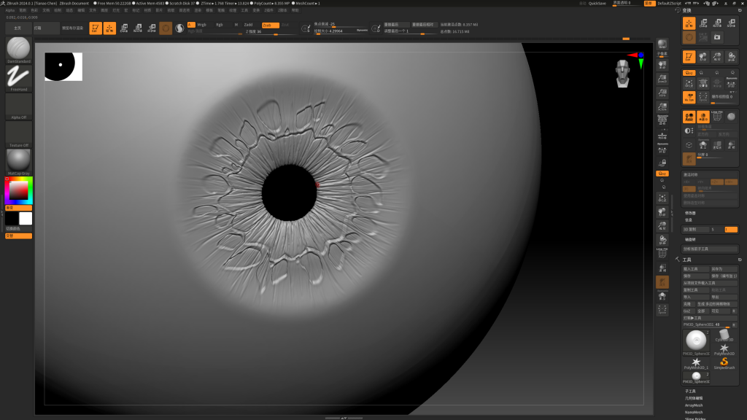Toggle Draw mode in the top toolbar
Image resolution: width=747 pixels, height=420 pixels.
109,28
